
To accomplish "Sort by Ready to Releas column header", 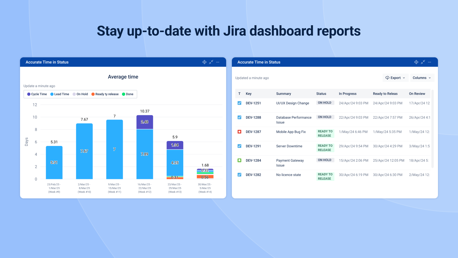I will [385, 94].
